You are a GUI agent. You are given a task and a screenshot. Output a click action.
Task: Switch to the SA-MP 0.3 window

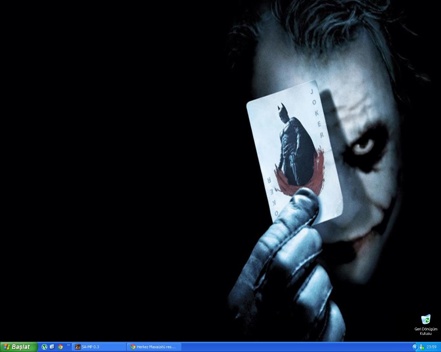pos(99,347)
